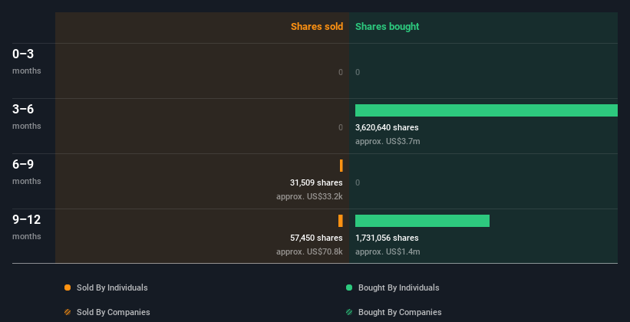The width and height of the screenshot is (630, 322).
Task: Click the Shares sold column header
Action: point(317,27)
